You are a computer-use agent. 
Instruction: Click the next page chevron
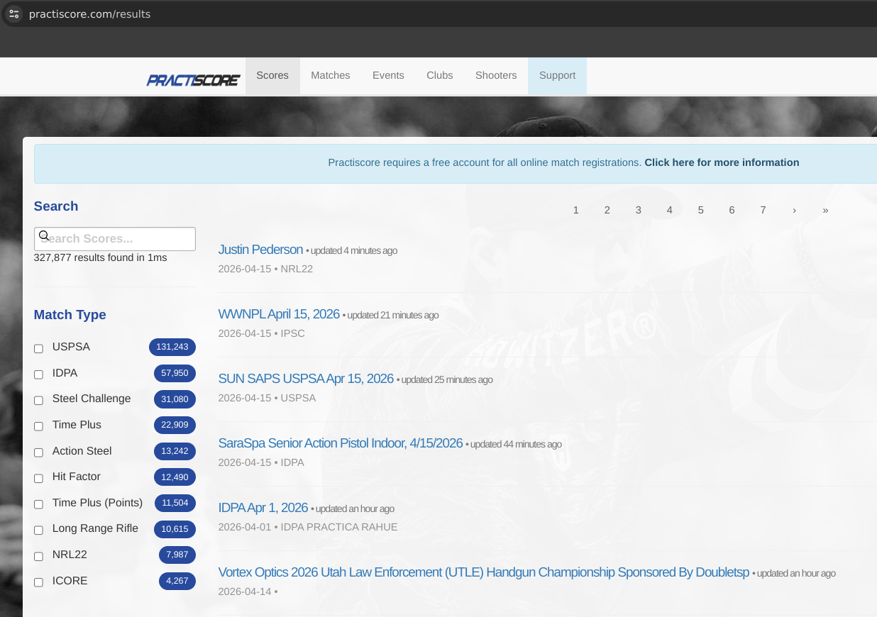794,210
